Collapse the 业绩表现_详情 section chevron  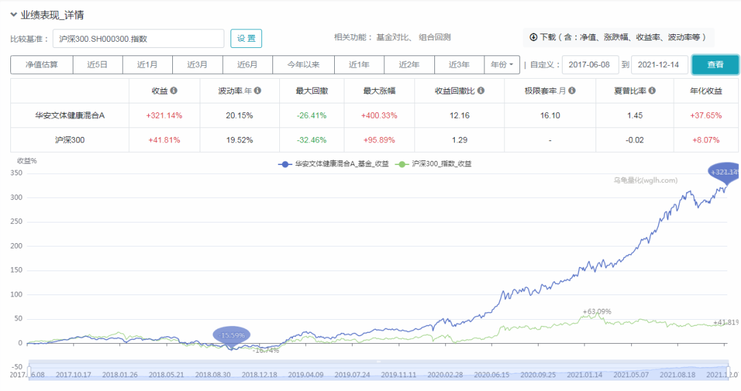pyautogui.click(x=14, y=14)
